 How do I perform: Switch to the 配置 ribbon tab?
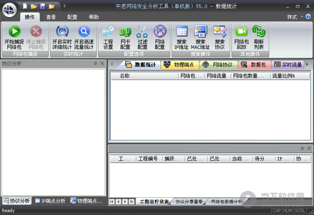pyautogui.click(x=72, y=17)
